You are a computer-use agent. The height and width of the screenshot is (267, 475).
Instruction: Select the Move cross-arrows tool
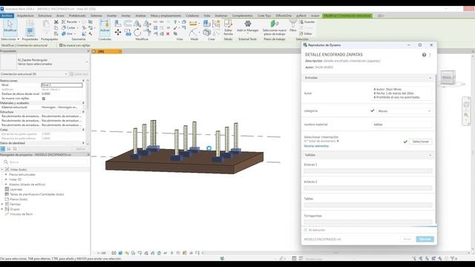pos(118,32)
